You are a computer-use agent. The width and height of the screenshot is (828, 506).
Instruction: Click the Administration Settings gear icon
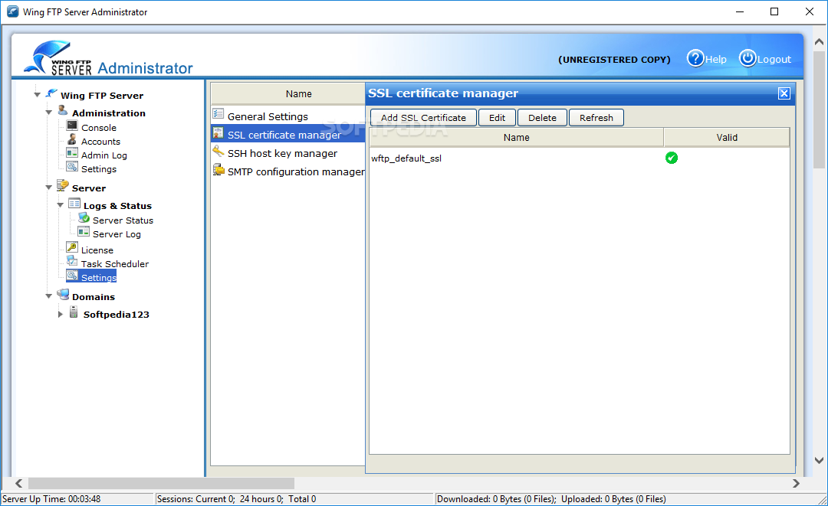pyautogui.click(x=72, y=167)
